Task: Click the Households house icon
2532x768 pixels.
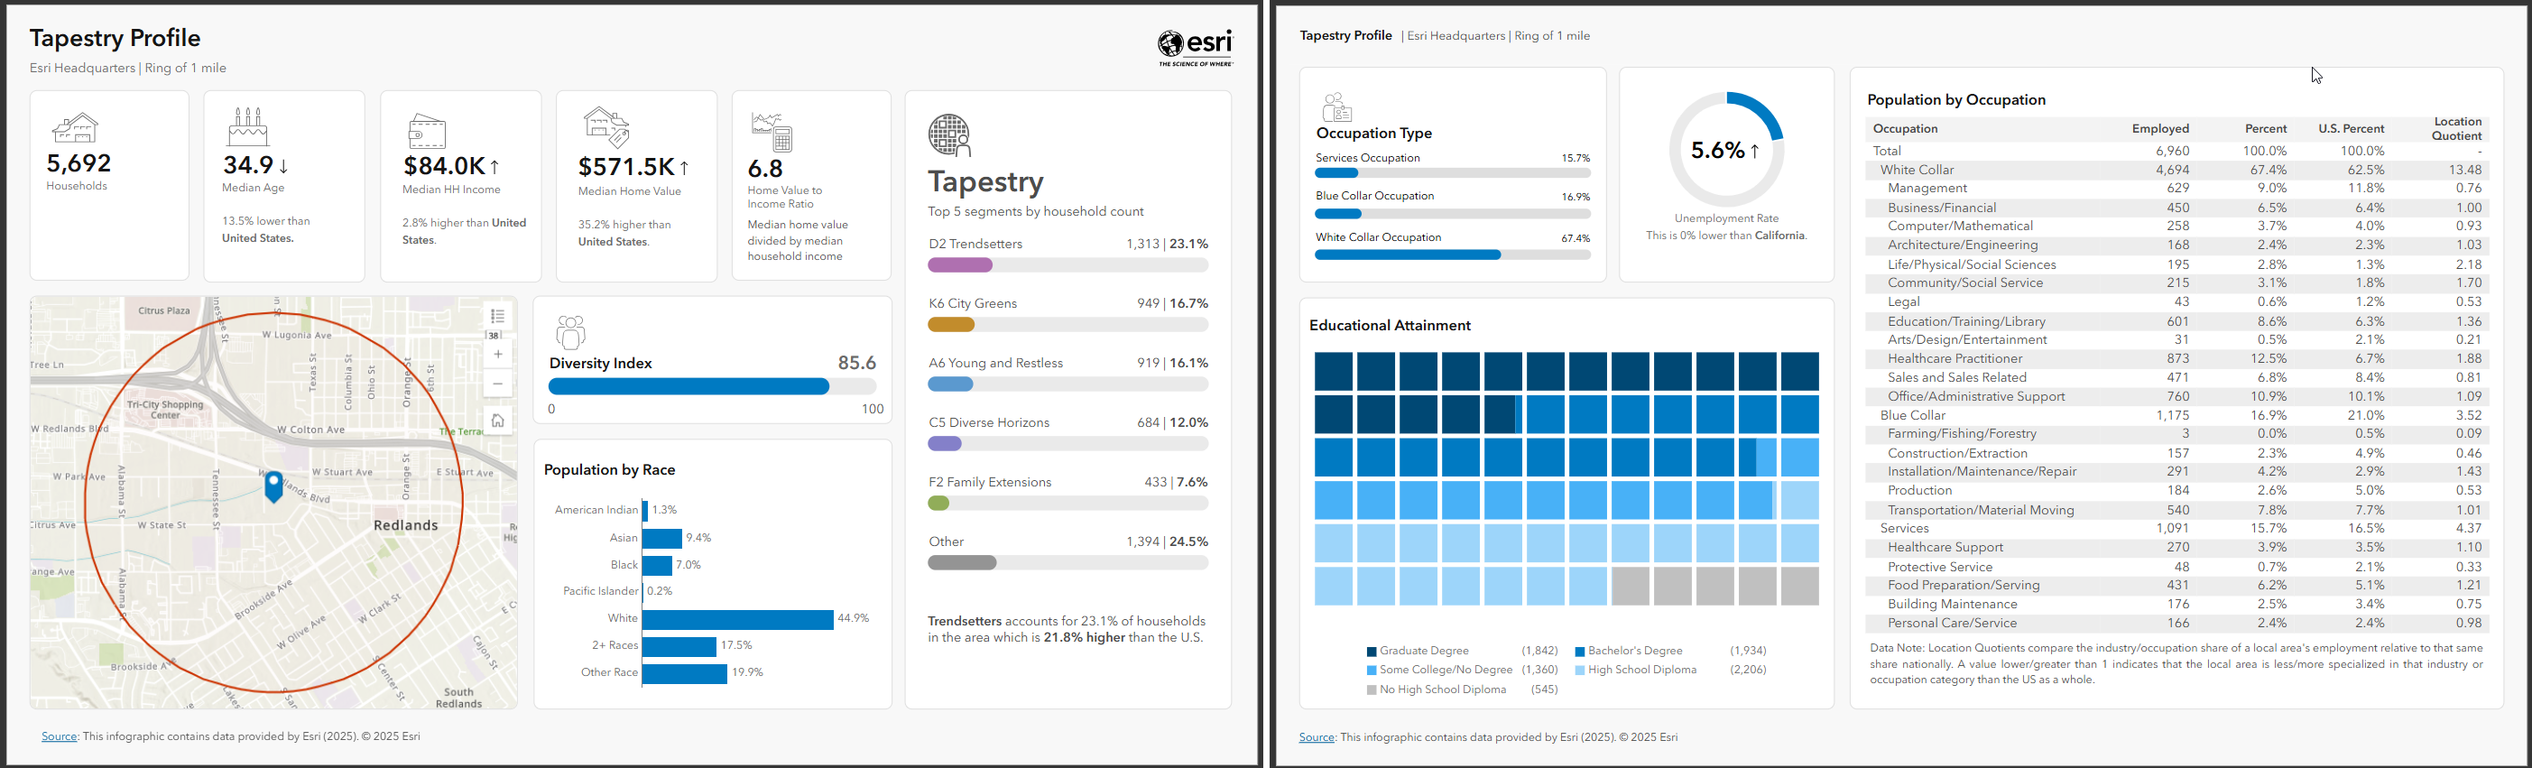Action: point(76,129)
